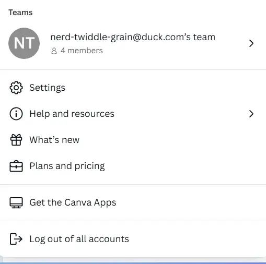Click the 4 members label
Viewport: 266px width, 264px height.
point(82,51)
